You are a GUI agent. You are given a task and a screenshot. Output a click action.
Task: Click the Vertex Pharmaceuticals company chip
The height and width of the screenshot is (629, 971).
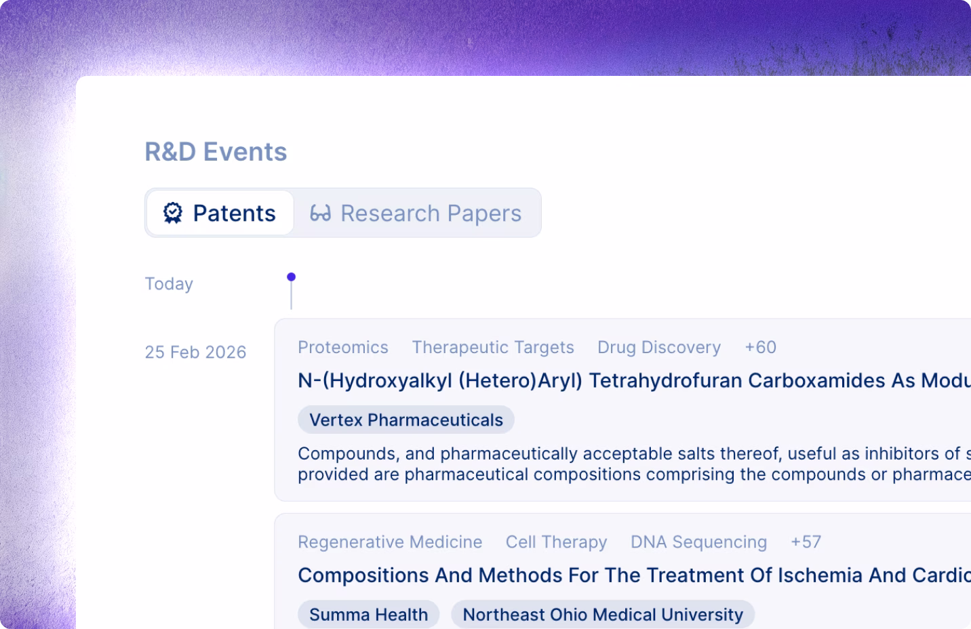[406, 420]
